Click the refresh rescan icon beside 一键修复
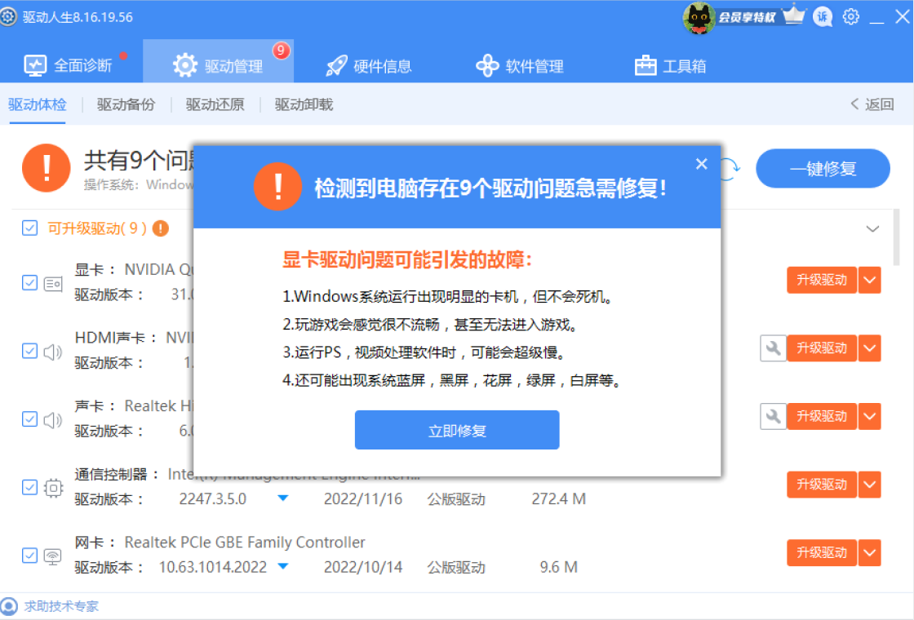The height and width of the screenshot is (620, 914). tap(730, 169)
